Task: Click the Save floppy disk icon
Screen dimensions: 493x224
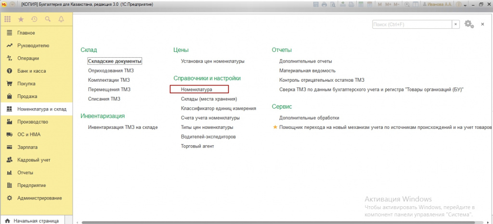Action: click(316, 5)
